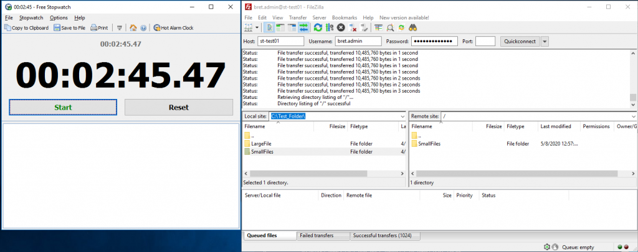Screen dimensions: 638x252
Task: Reset the stopwatch
Action: pyautogui.click(x=179, y=107)
